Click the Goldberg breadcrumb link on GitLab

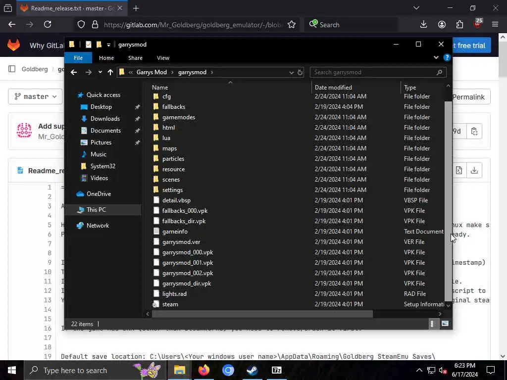(x=35, y=69)
